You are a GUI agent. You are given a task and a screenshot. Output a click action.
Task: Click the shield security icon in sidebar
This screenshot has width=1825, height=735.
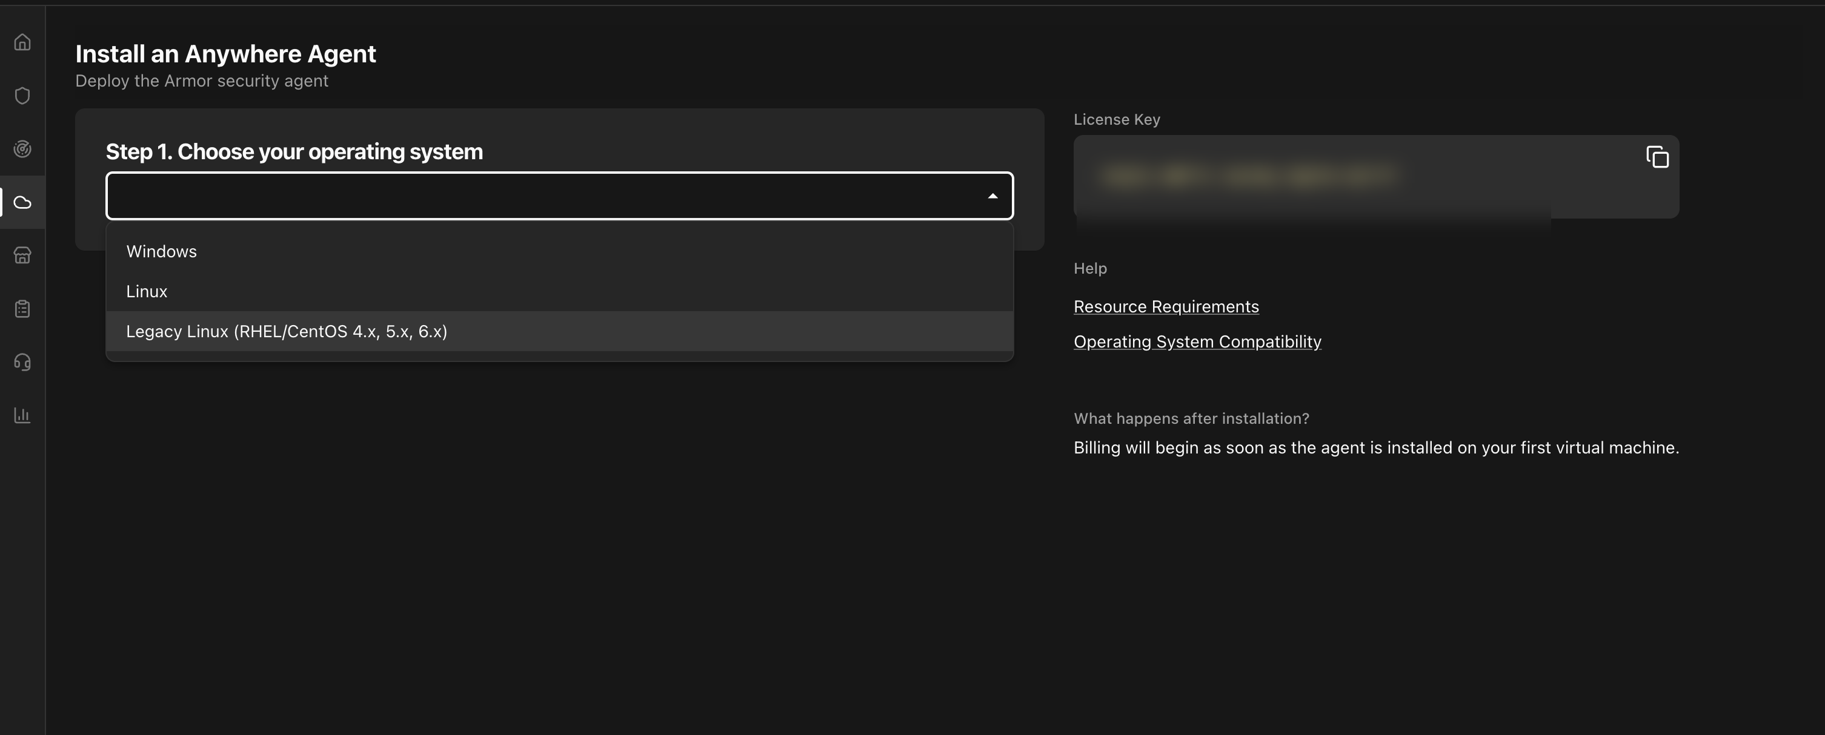22,96
